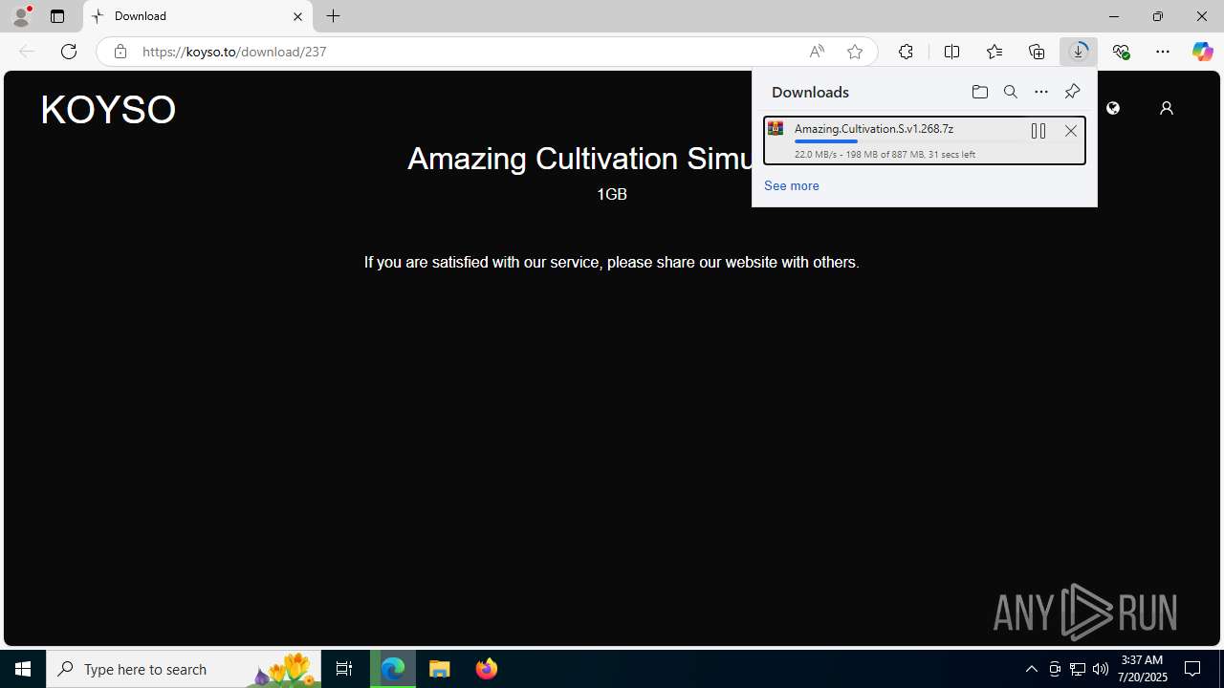1224x688 pixels.
Task: Go to KOYSO home logo
Action: [x=108, y=110]
